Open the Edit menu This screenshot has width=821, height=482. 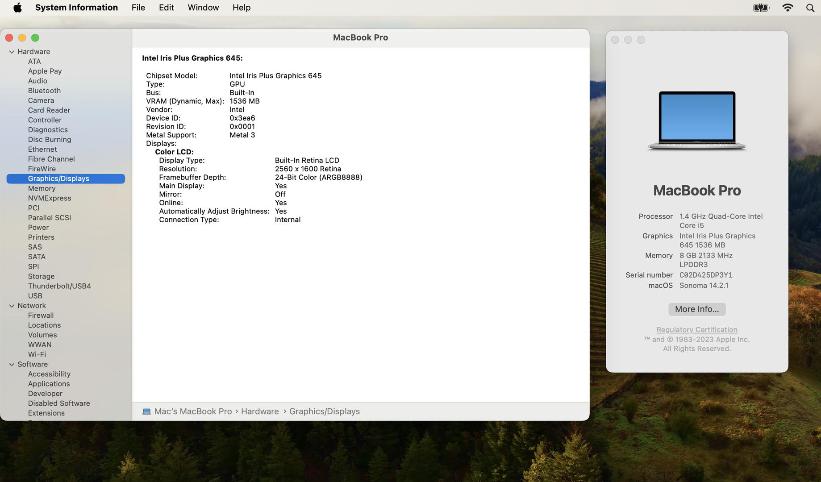coord(166,8)
